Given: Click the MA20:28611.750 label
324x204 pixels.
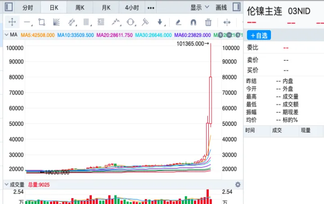Looking at the screenshot, I should [x=114, y=35].
